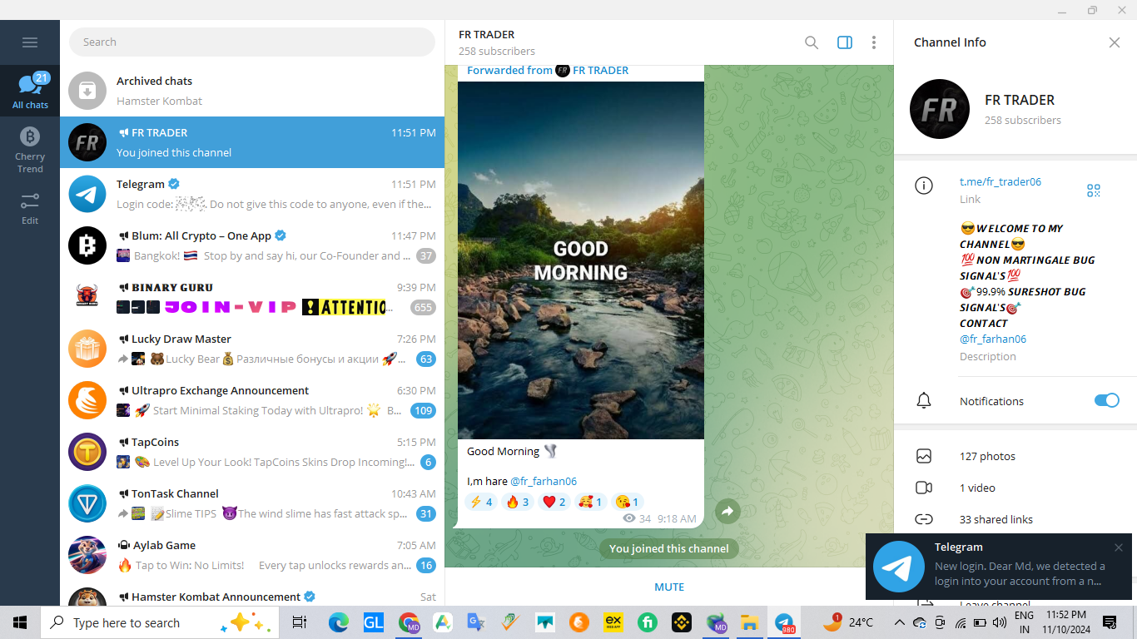Click the chat Search field

(252, 42)
